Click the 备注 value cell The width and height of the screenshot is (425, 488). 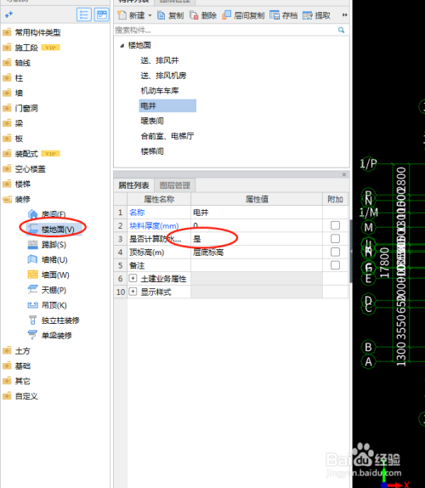[257, 265]
